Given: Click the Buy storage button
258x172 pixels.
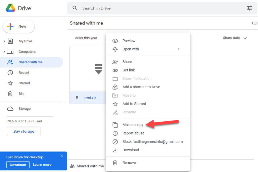Looking at the screenshot, I should [24, 131].
